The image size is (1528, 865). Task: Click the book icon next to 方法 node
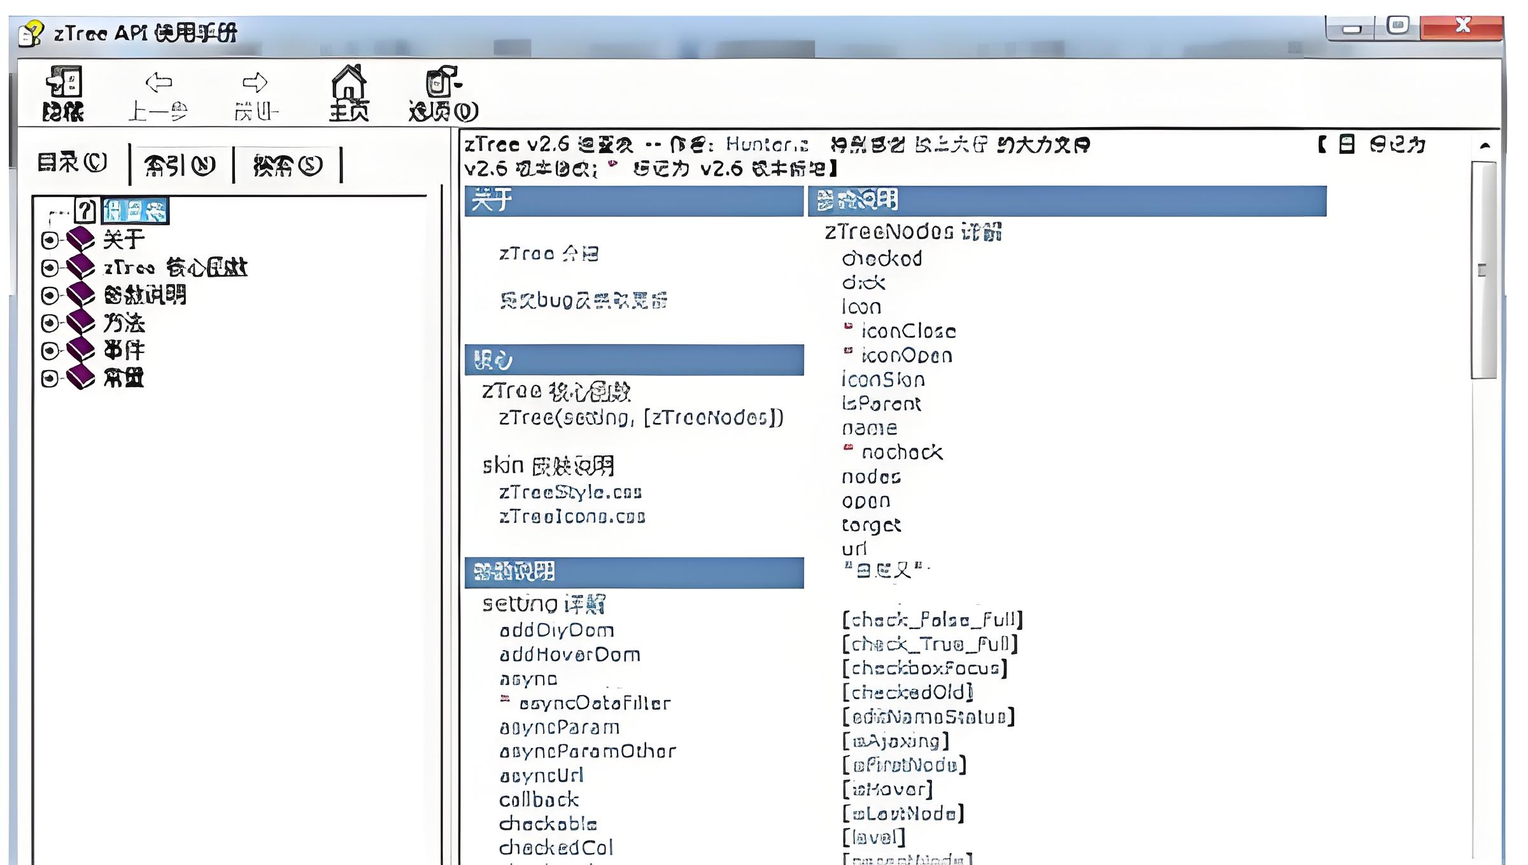[x=81, y=322]
